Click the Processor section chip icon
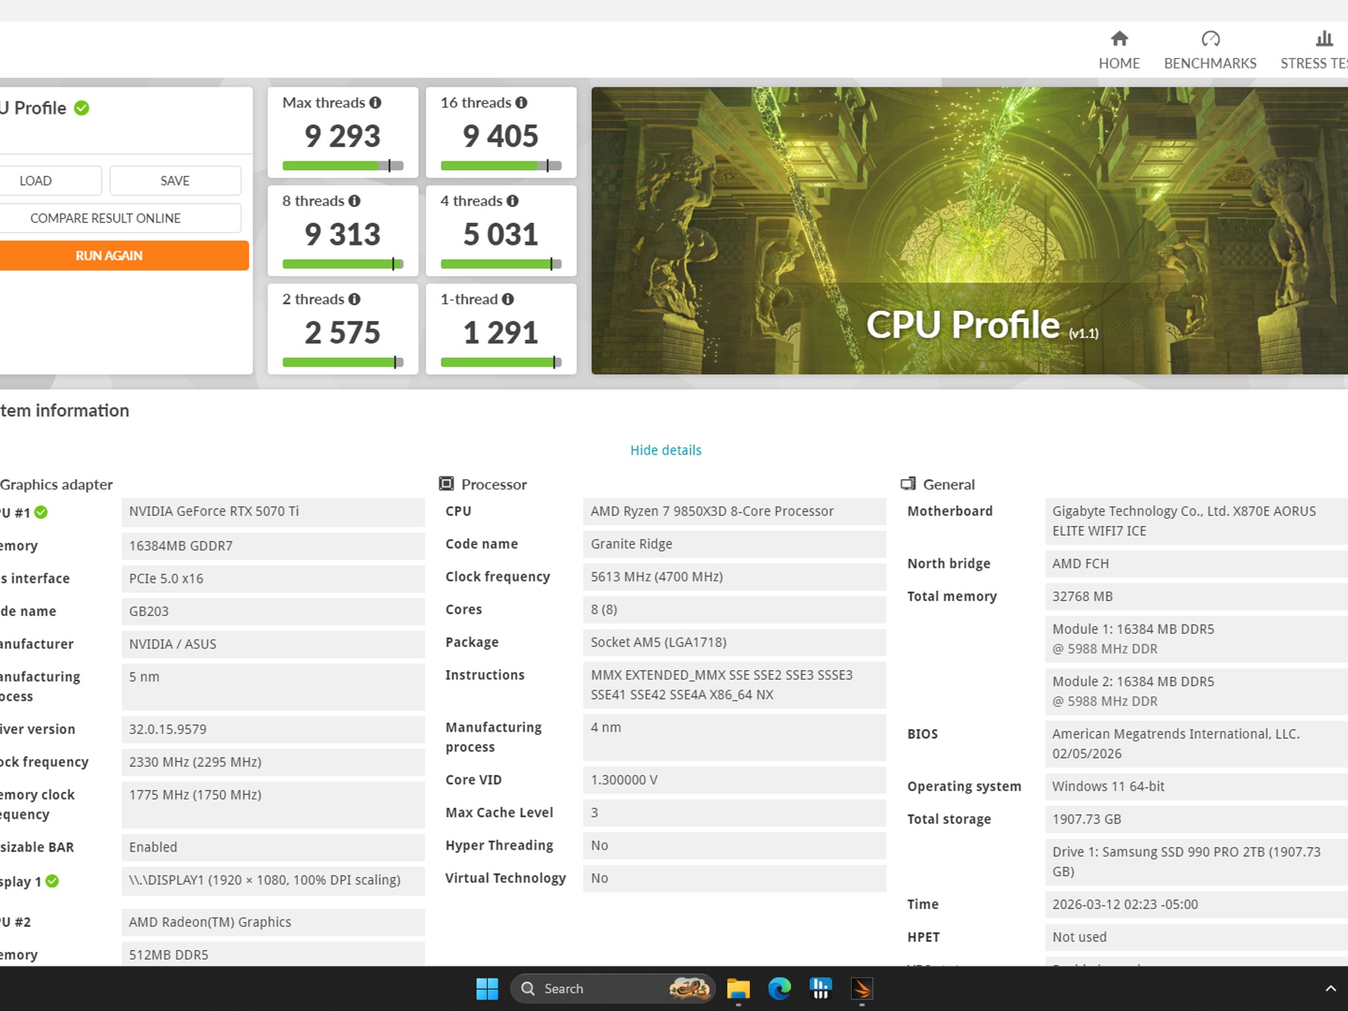Image resolution: width=1348 pixels, height=1011 pixels. pos(446,484)
